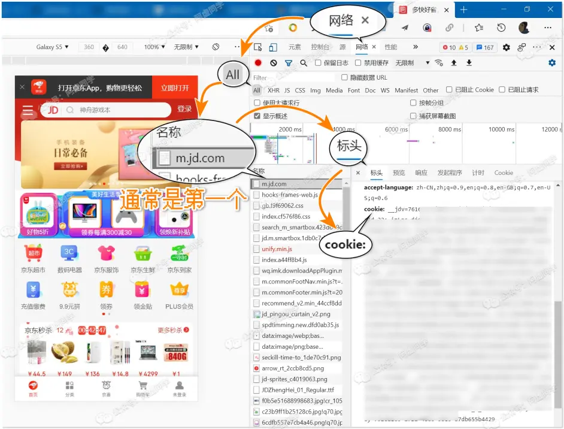Click the Filter text input field
Image resolution: width=564 pixels, height=429 pixels.
[x=292, y=78]
